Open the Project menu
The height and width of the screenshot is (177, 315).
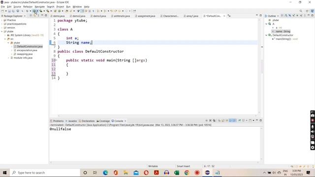point(60,6)
